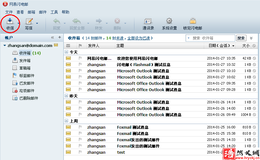Click the 收信 receive mail icon

10,21
